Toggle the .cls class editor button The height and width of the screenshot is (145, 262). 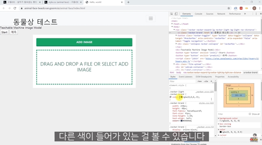click(x=206, y=82)
